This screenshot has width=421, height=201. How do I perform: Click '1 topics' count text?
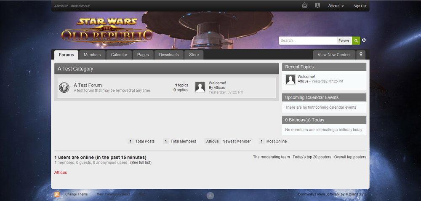(x=182, y=85)
